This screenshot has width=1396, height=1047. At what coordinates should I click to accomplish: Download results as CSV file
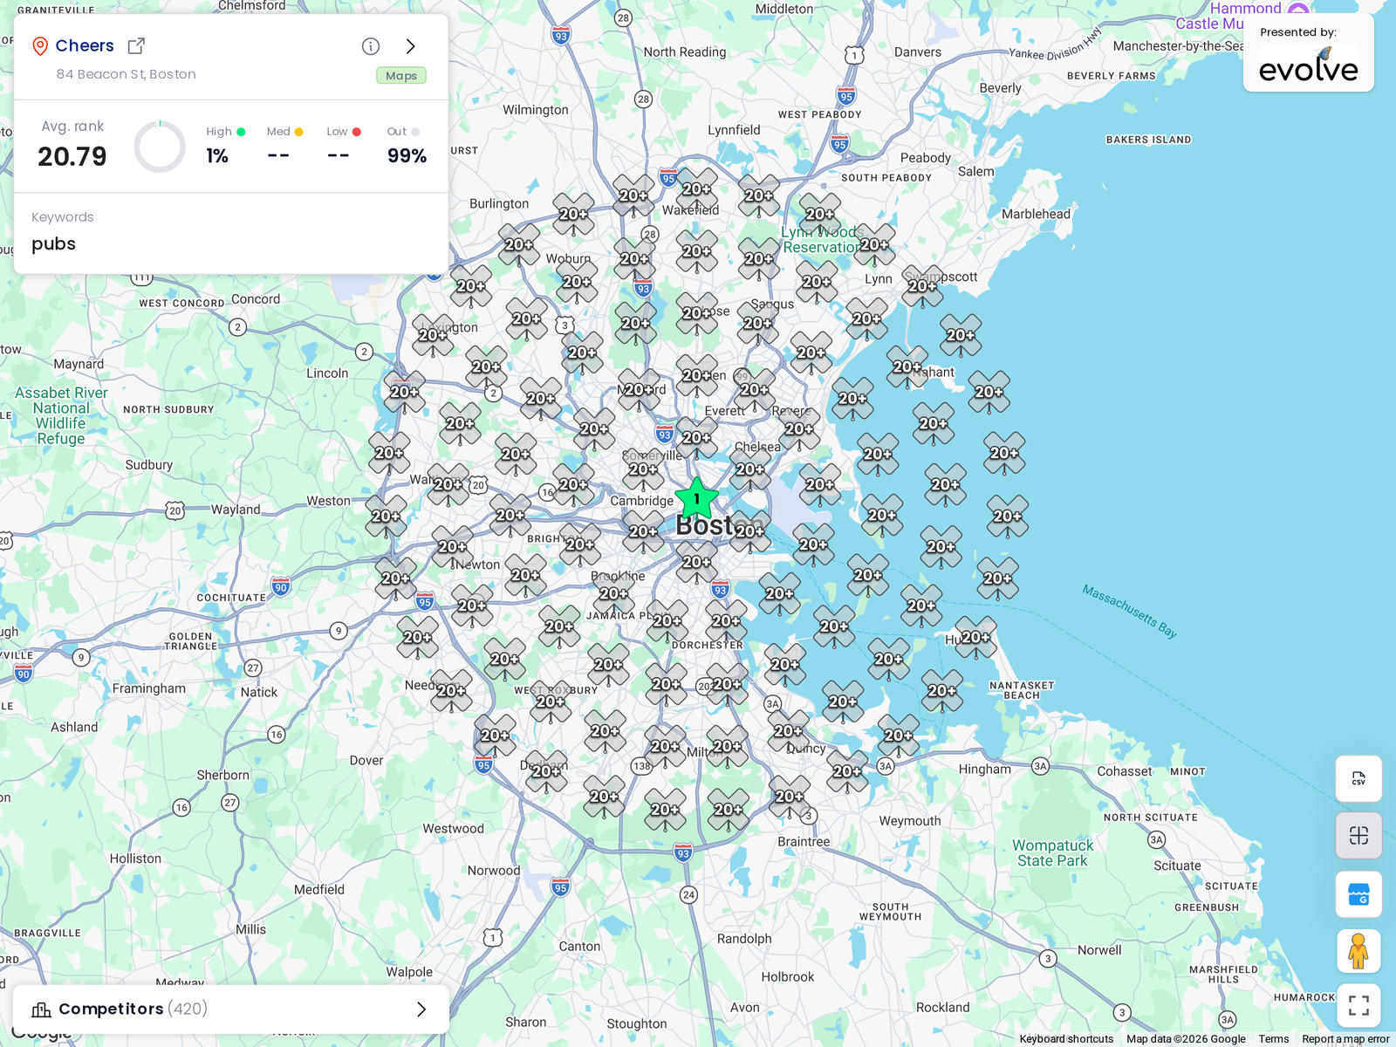(1358, 778)
